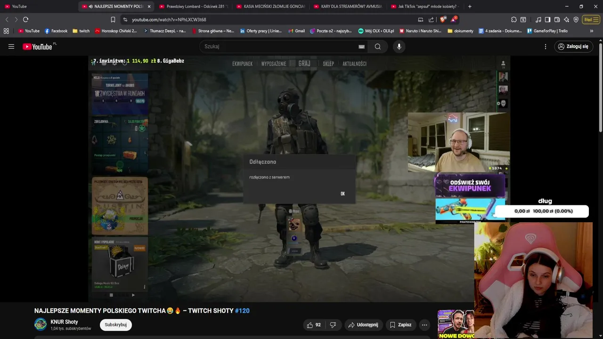Screen dimensions: 603x339
Task: Open the extensions puzzle icon
Action: [x=514, y=19]
